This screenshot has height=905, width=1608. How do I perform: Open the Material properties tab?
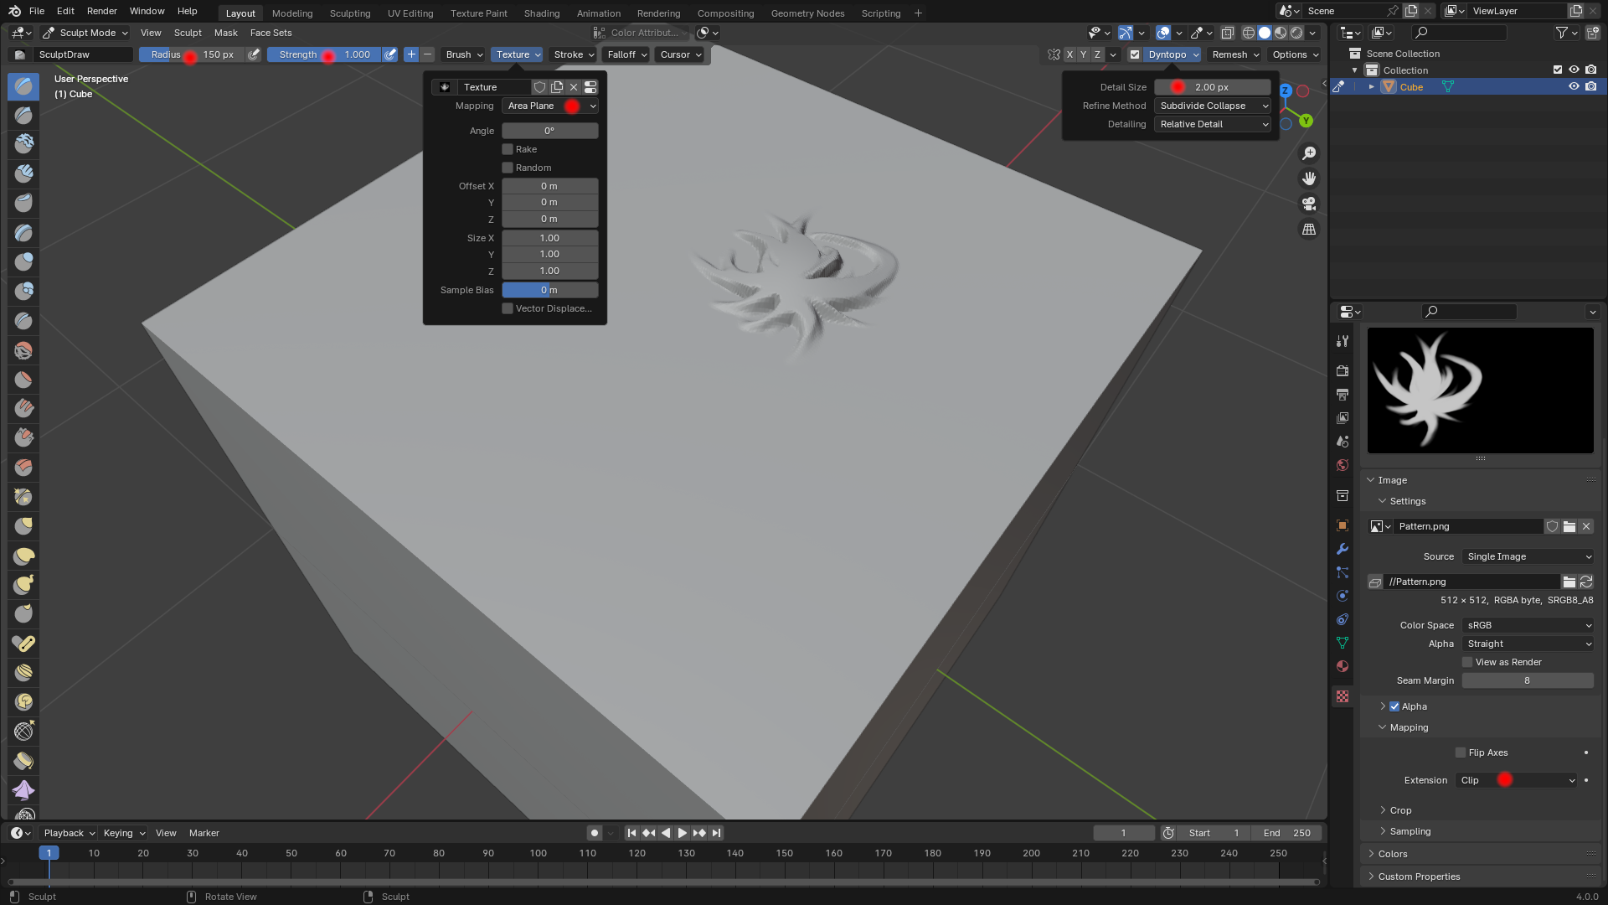[x=1343, y=666]
